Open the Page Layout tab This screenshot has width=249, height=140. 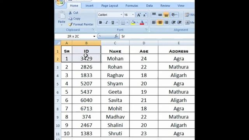[x=110, y=6]
